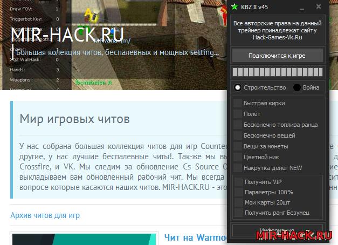Toggle "Параметры 100%" checkbox

[238, 192]
